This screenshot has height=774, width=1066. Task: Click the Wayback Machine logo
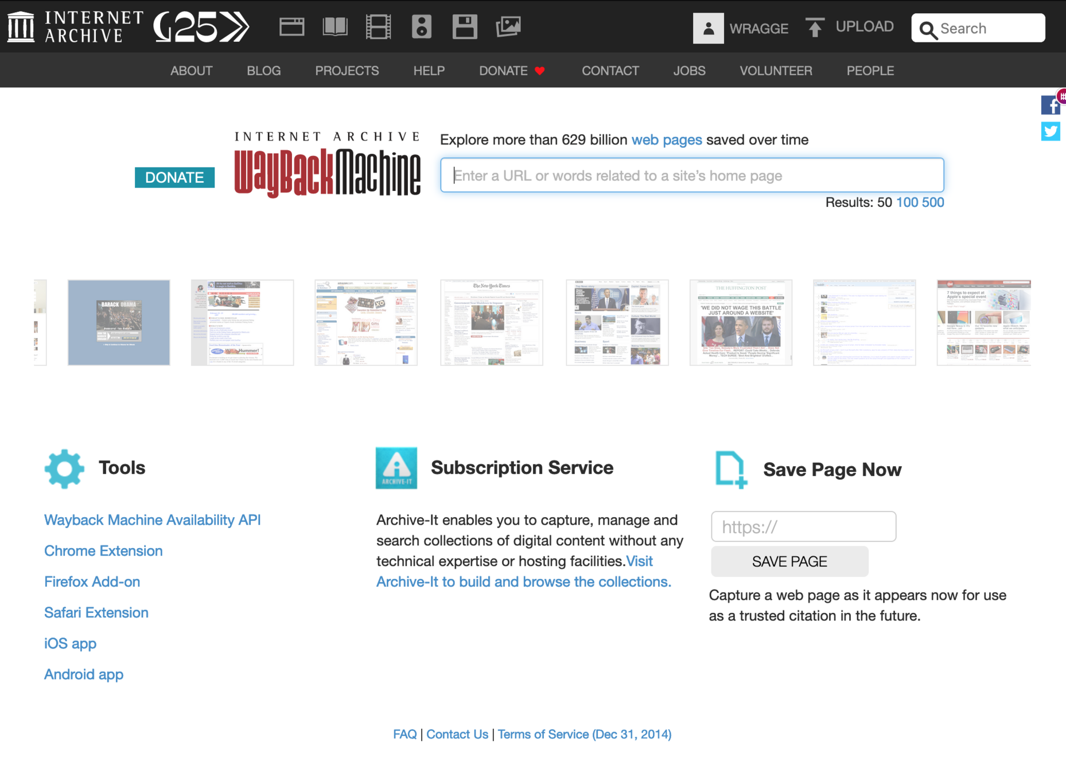(x=328, y=165)
